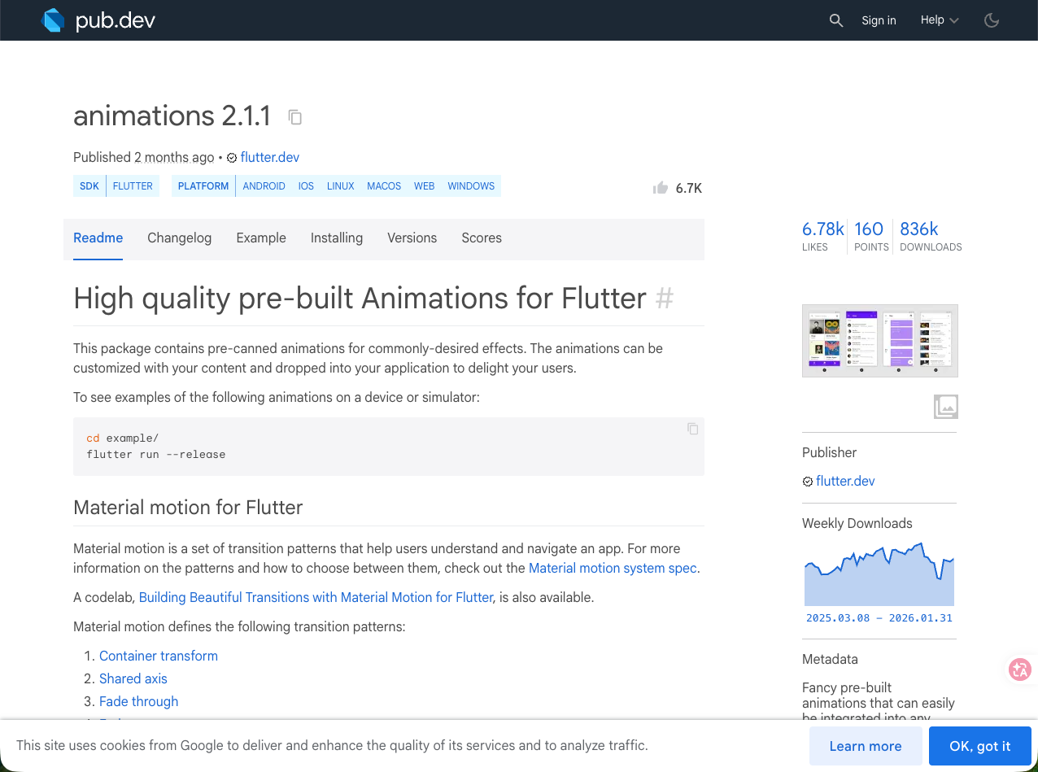
Task: Click the thumbs-up like icon
Action: [x=661, y=188]
